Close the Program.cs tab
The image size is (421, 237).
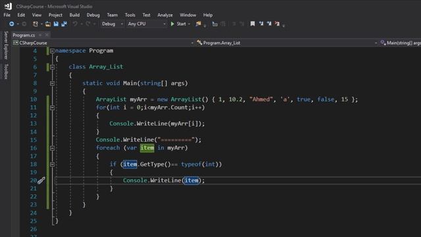click(x=47, y=35)
